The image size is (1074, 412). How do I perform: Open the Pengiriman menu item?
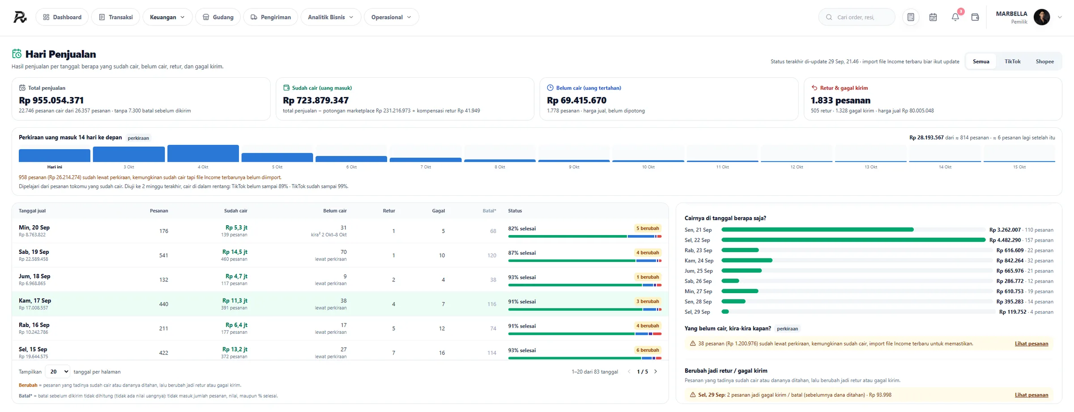[x=271, y=17]
